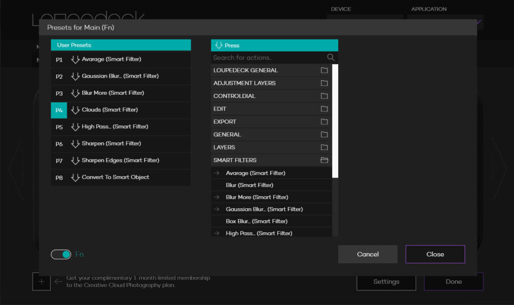Screen dimensions: 514x305
Task: Click the Press arrow icon in header
Action: tap(218, 45)
